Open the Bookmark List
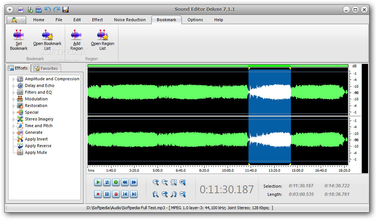The image size is (377, 220). pyautogui.click(x=47, y=40)
